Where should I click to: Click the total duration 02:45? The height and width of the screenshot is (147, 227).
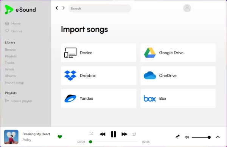point(146,142)
